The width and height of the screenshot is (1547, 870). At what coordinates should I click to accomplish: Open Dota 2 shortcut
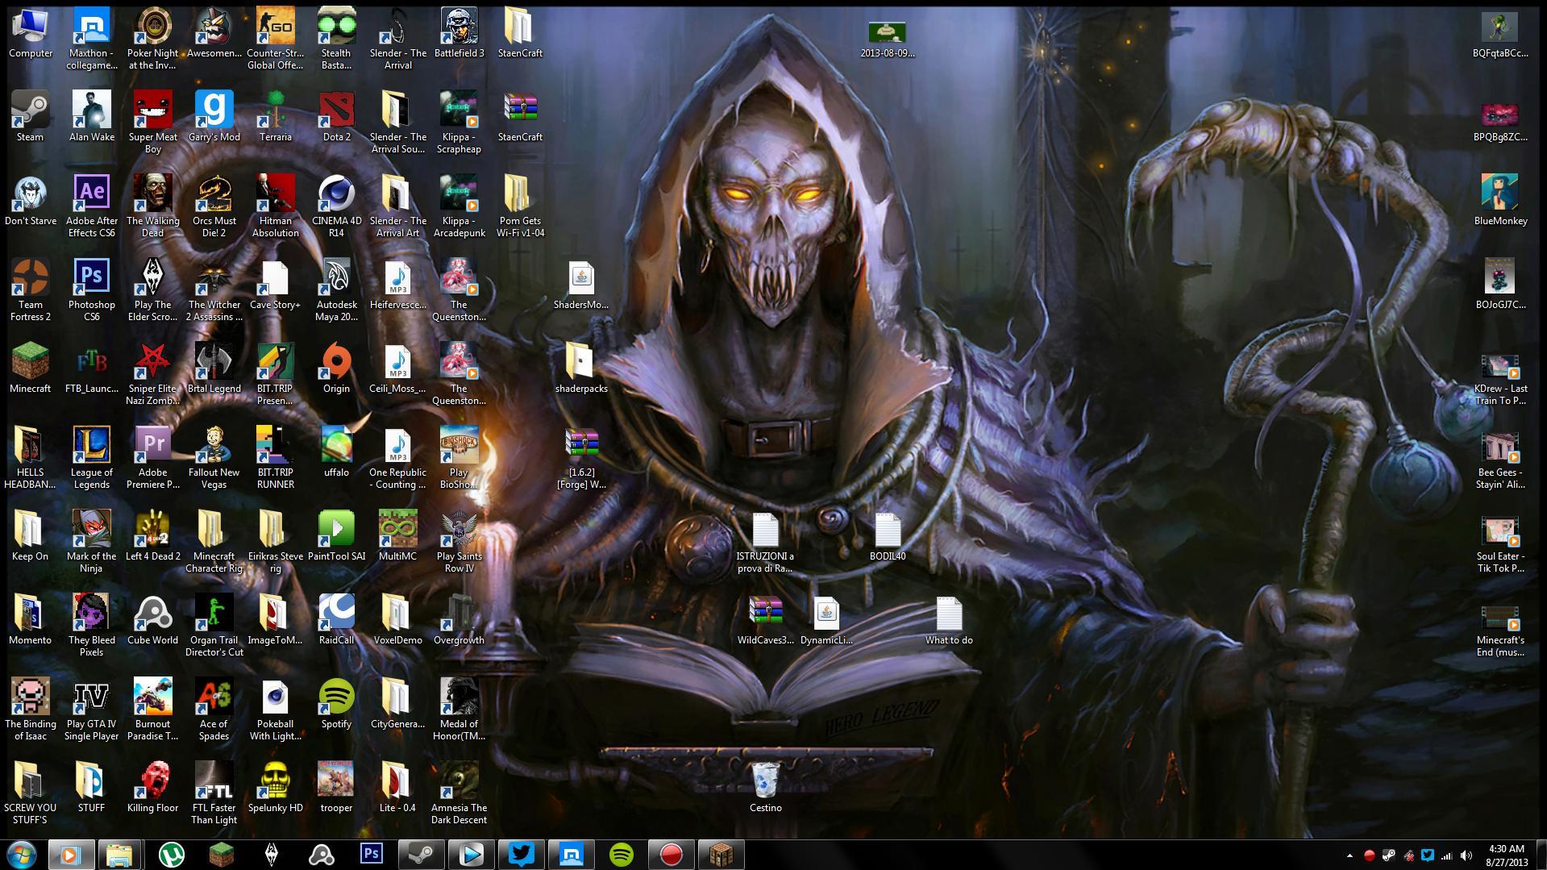336,117
